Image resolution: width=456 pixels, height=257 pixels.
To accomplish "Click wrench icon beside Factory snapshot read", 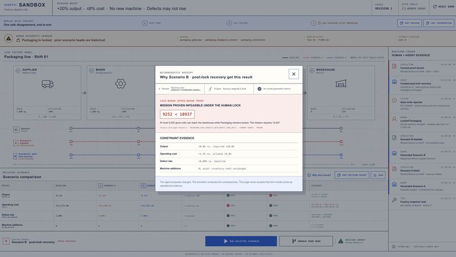I will click(x=394, y=200).
